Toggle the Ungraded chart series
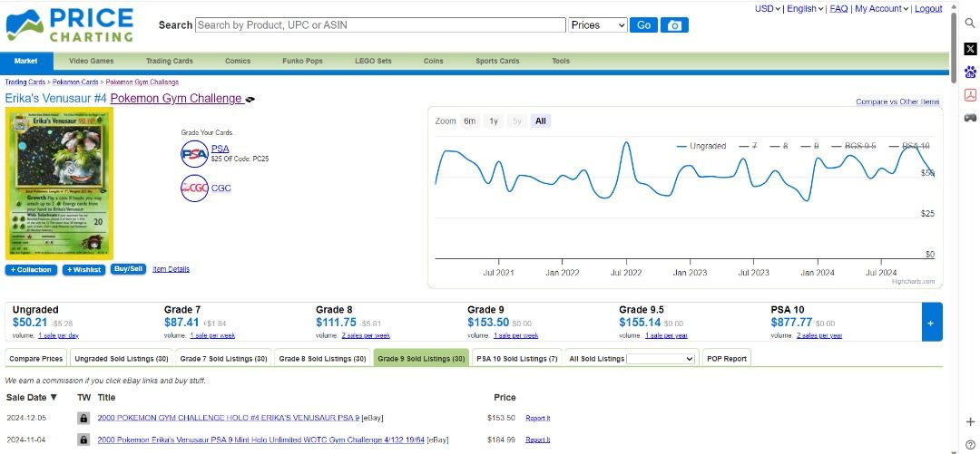The image size is (980, 454). point(701,146)
